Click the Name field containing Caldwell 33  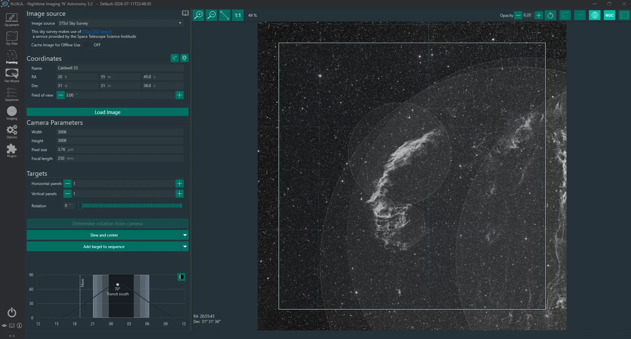click(120, 68)
